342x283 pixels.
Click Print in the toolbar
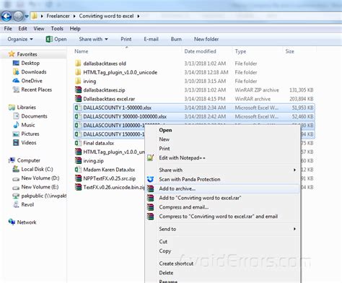point(126,39)
